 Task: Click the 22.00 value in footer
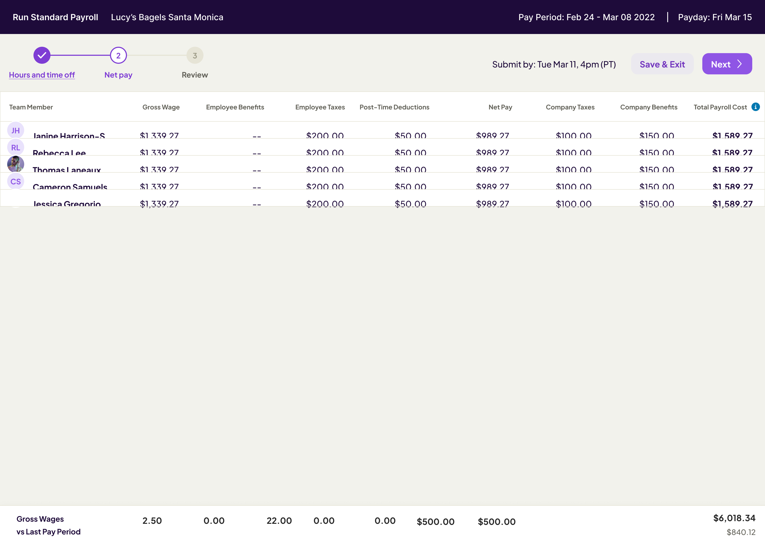[x=279, y=521]
